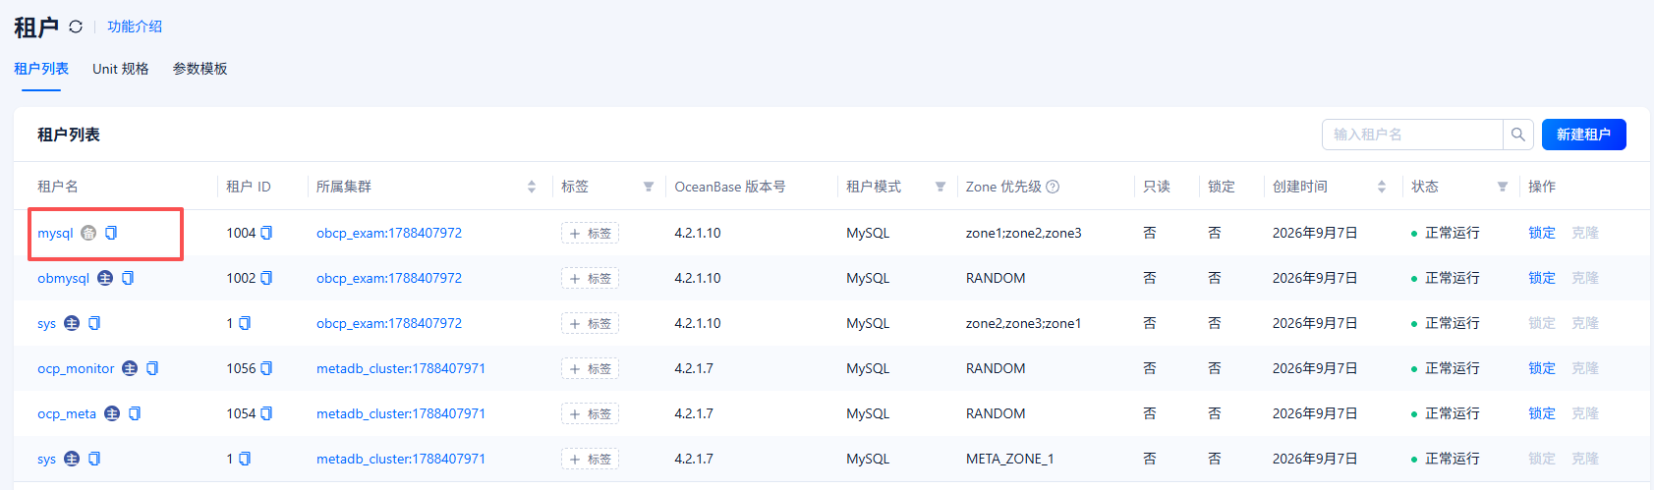Viewport: 1654px width, 490px height.
Task: Sort by 所属集群 column
Action: coord(532,187)
